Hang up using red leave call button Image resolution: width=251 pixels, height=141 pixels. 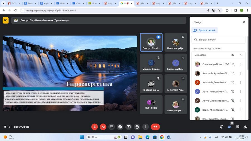[155, 127]
